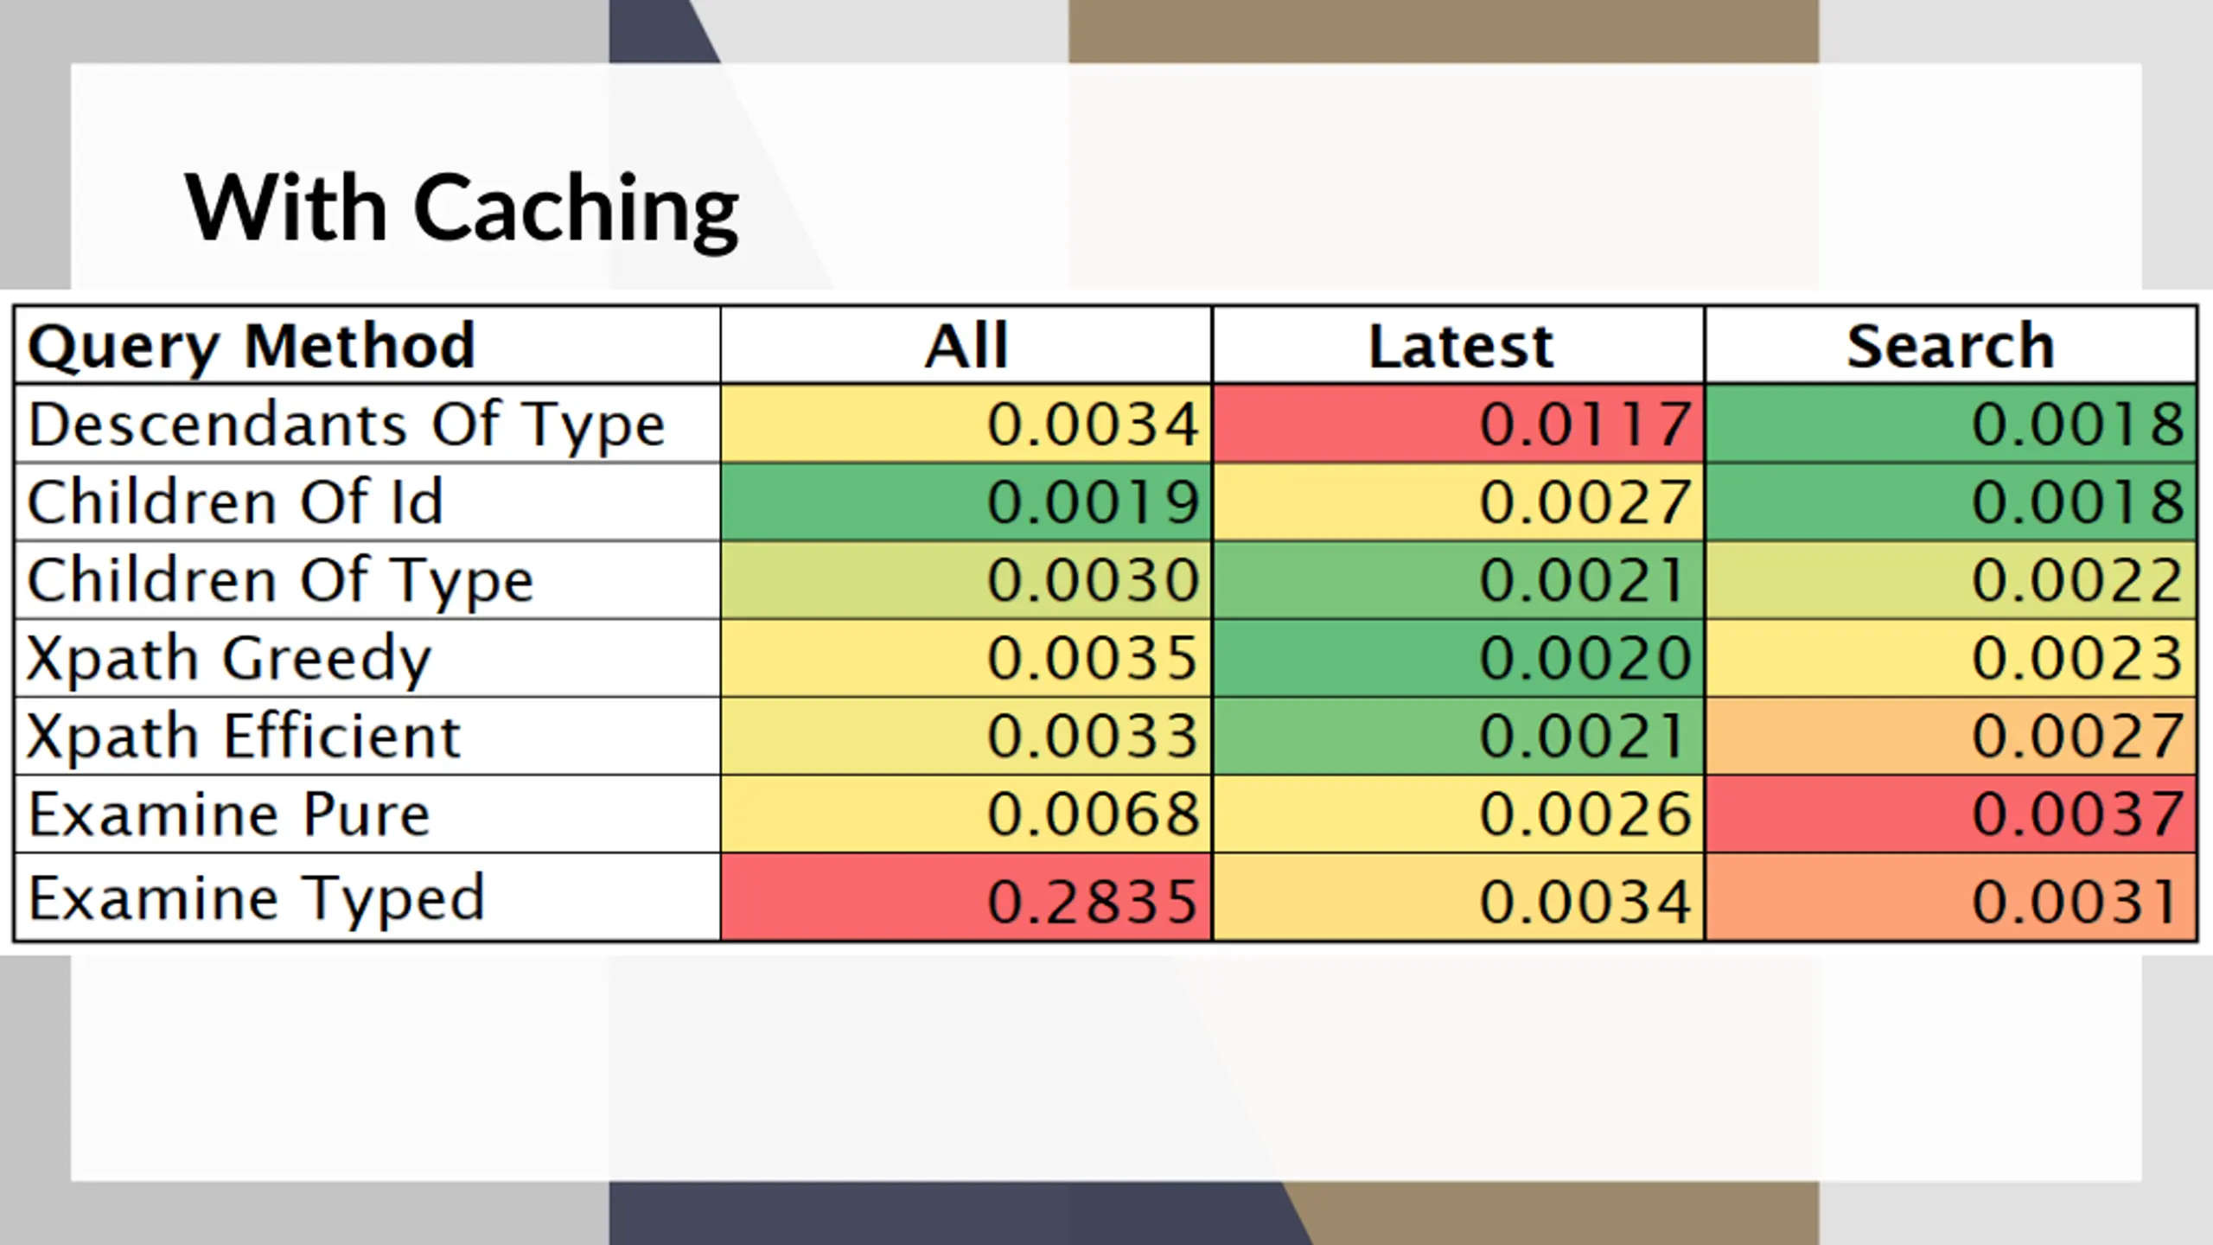Click the Search column header

pos(1950,345)
